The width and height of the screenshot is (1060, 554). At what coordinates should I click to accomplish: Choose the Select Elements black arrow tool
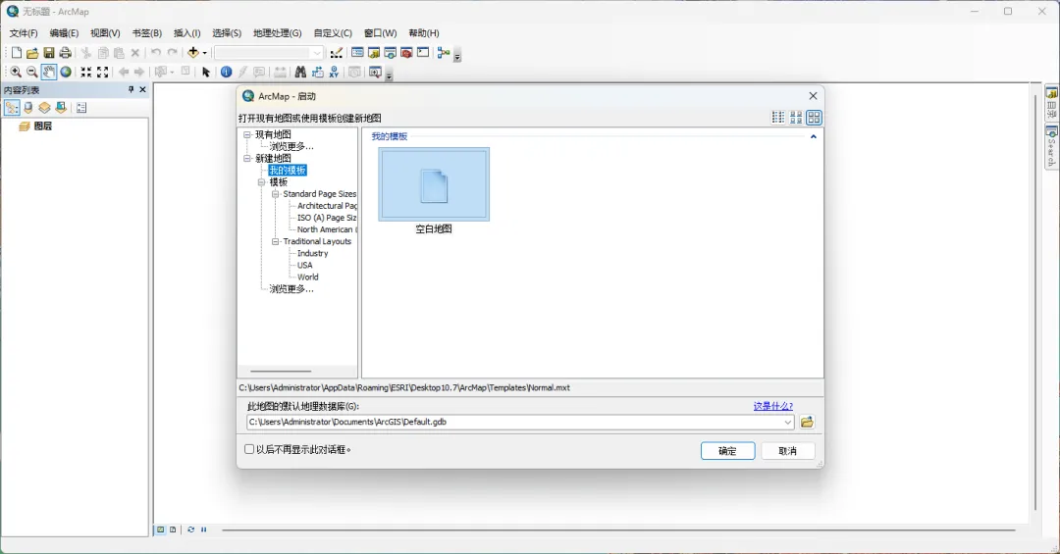pyautogui.click(x=206, y=72)
